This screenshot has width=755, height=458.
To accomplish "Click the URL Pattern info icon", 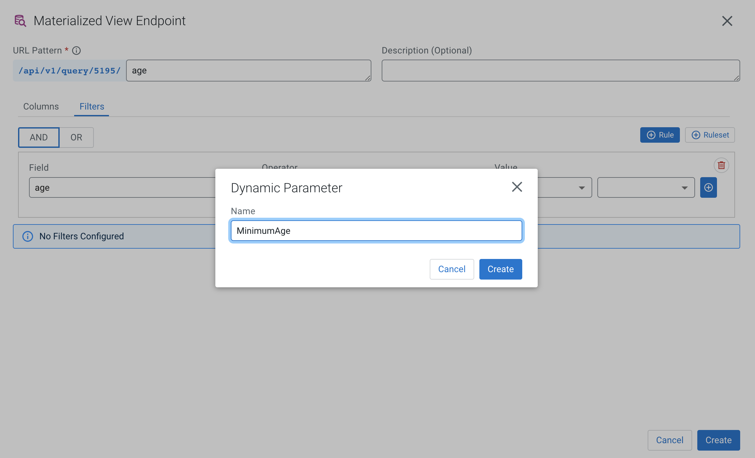I will pyautogui.click(x=76, y=51).
